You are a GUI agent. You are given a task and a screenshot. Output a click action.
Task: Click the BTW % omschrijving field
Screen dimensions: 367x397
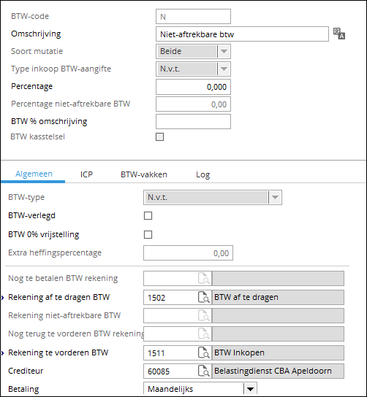click(193, 122)
